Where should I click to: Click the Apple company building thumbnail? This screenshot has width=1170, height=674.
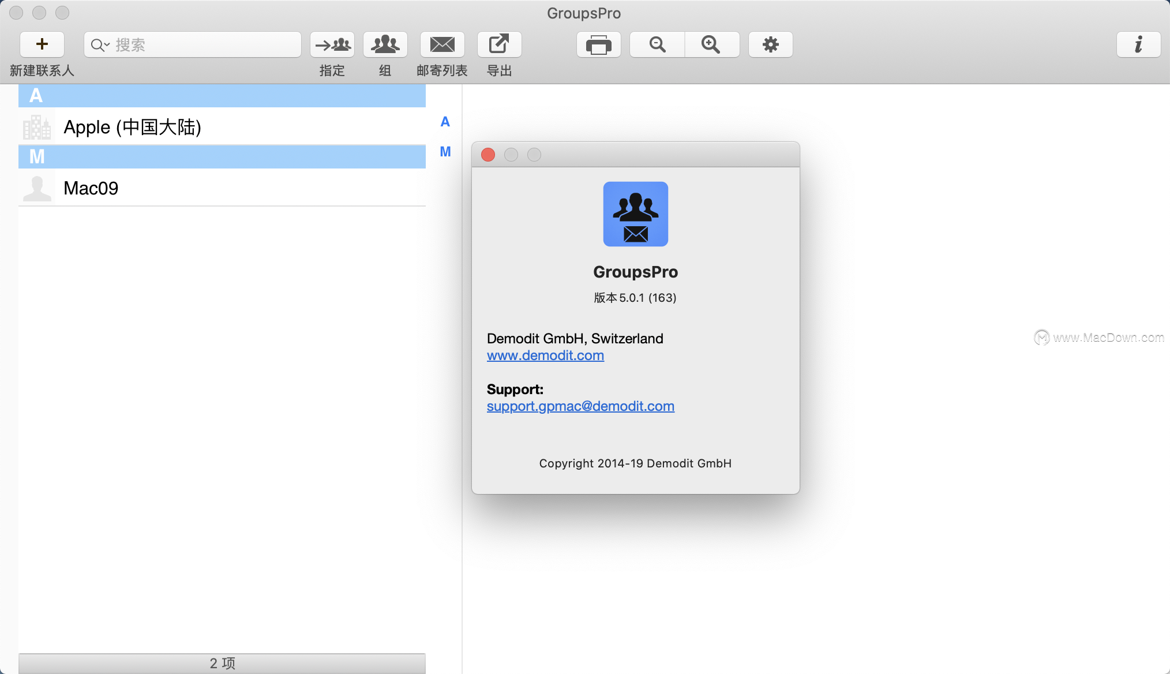tap(37, 127)
